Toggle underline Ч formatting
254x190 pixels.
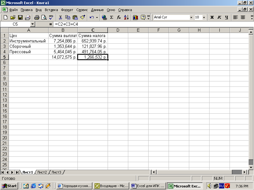(227, 17)
